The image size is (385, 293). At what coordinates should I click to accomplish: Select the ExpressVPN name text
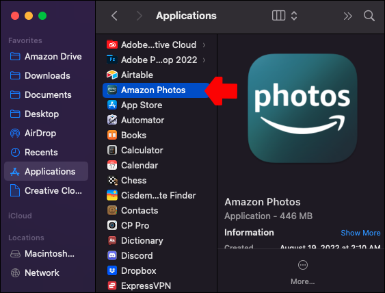pyautogui.click(x=146, y=286)
